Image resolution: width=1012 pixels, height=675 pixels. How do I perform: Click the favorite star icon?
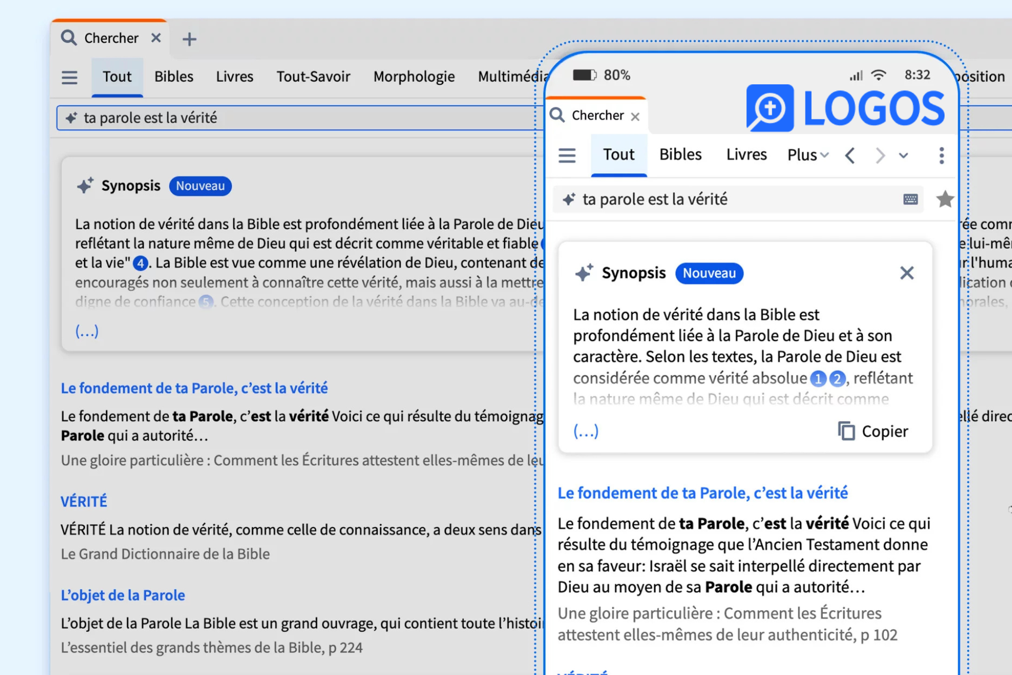tap(945, 199)
